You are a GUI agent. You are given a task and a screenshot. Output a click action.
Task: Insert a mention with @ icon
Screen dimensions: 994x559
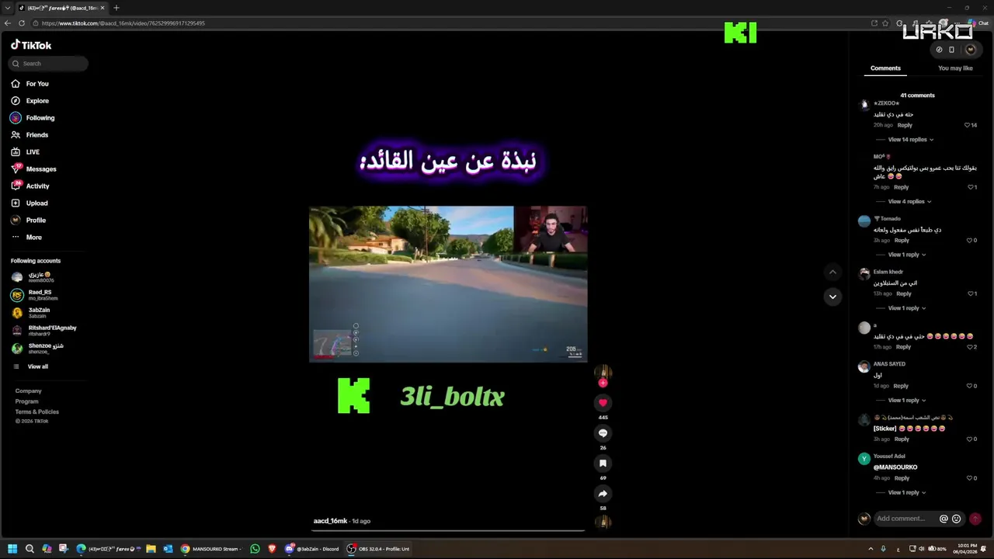[944, 519]
